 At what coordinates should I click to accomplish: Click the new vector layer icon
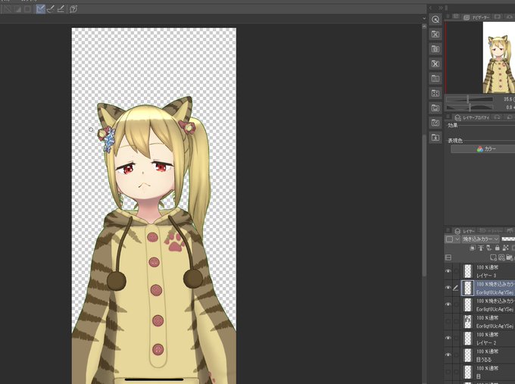(501, 258)
